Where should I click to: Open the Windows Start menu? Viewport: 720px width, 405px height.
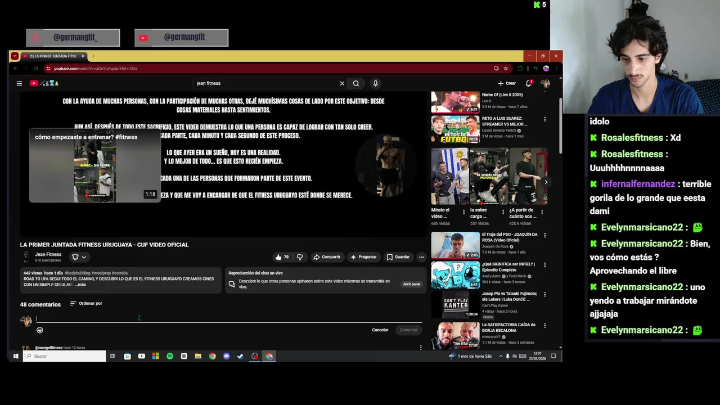[x=16, y=356]
